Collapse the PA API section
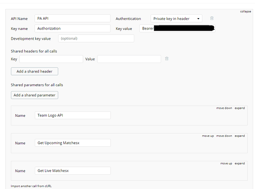This screenshot has height=189, width=255. [246, 11]
